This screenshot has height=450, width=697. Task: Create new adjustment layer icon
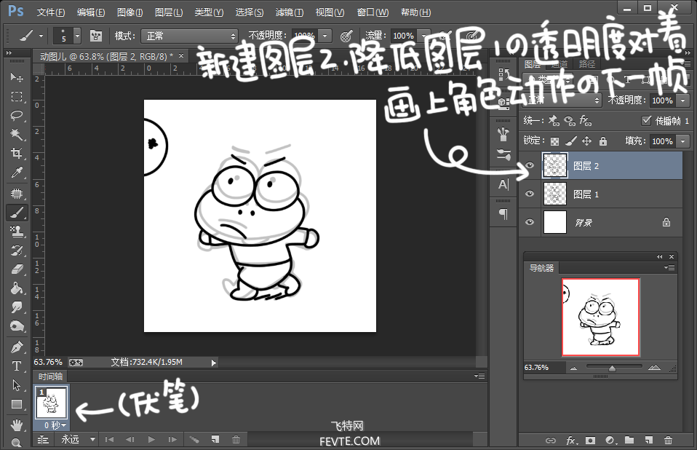pos(610,441)
